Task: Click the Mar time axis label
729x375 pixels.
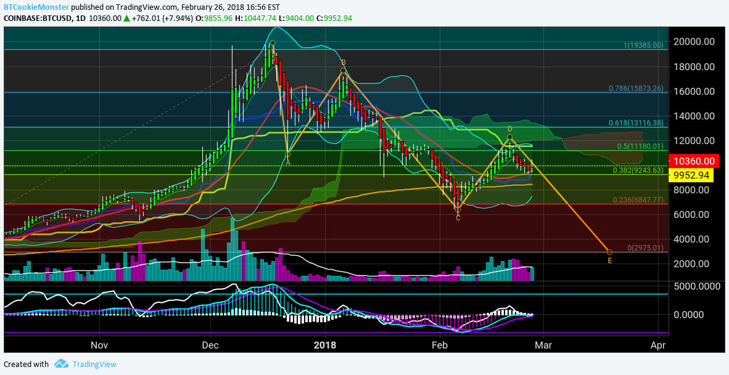Action: tap(543, 345)
